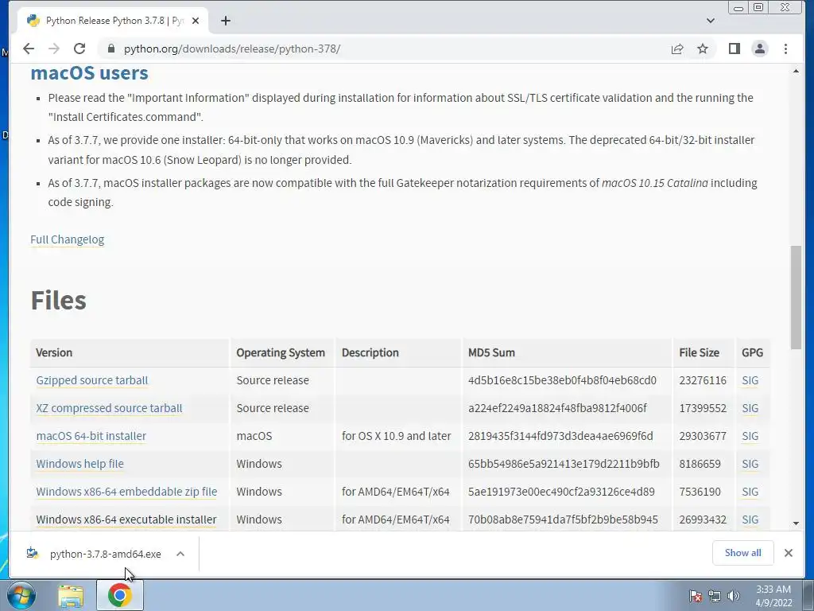Viewport: 814px width, 611px height.
Task: Open Chrome three-dot menu
Action: coord(785,49)
